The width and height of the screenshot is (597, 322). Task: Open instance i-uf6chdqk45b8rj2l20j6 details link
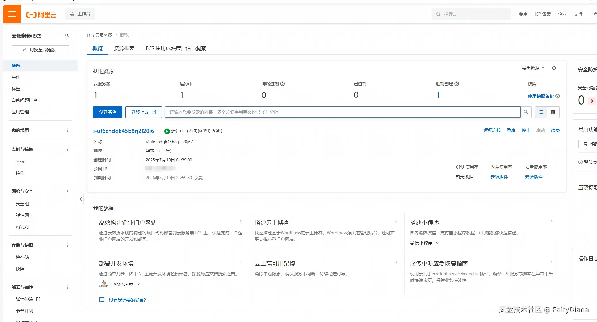(123, 131)
